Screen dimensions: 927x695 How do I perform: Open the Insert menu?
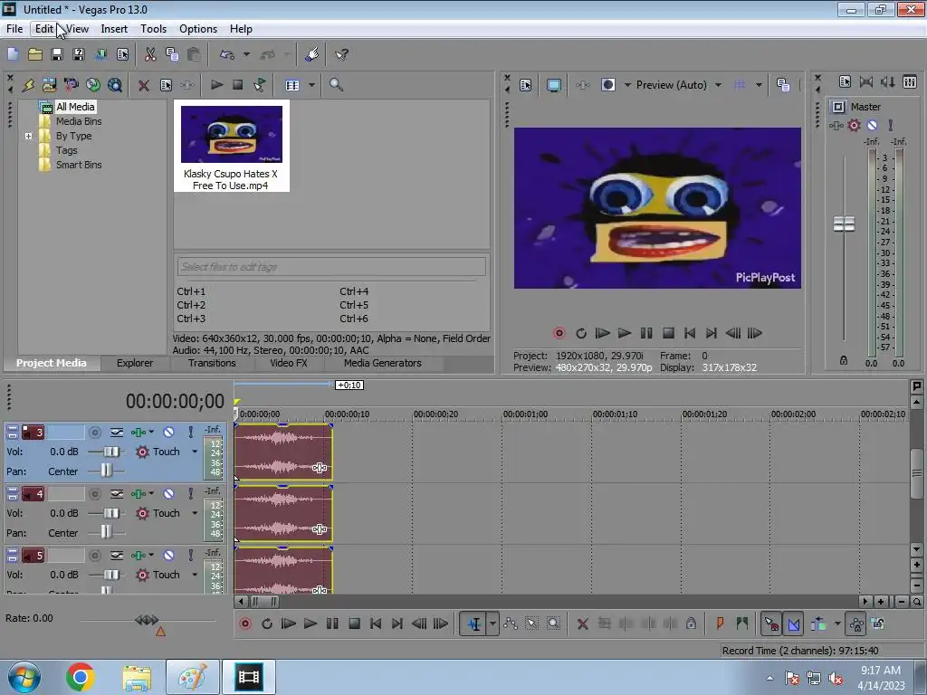pyautogui.click(x=114, y=28)
